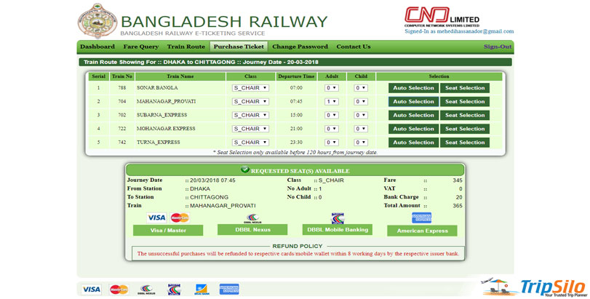Click the BRAC Bank logo in footer
The width and height of the screenshot is (590, 299).
point(202,290)
